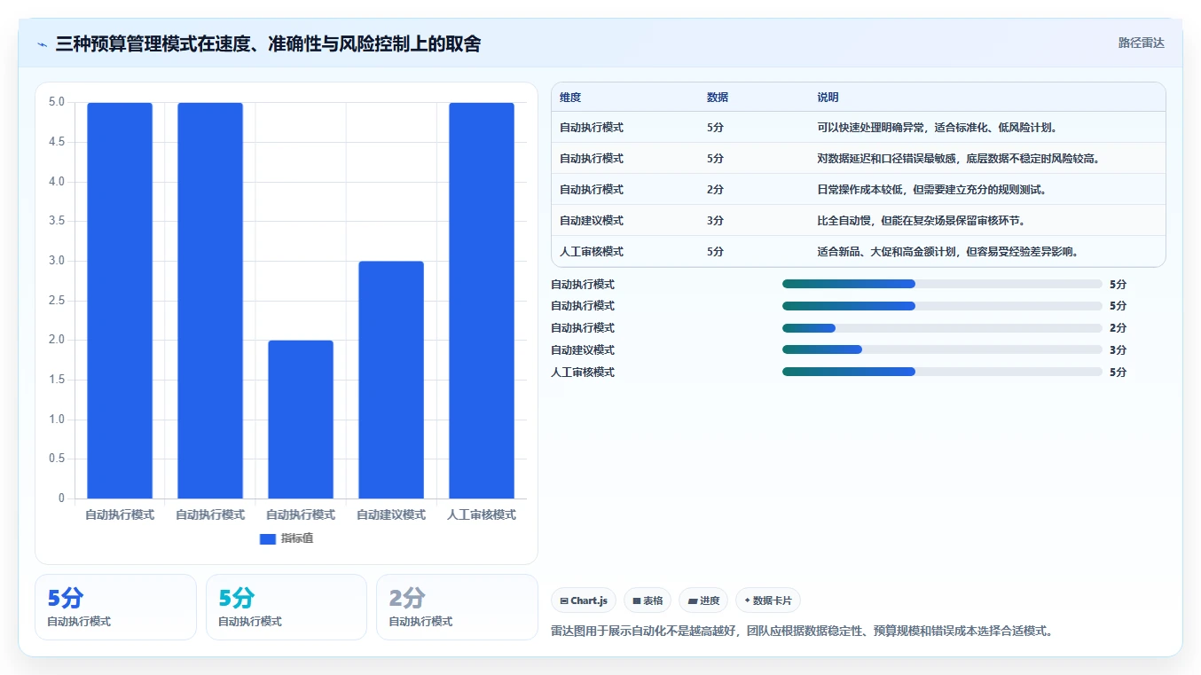Click the 自动建议模式 cell in the table
The height and width of the screenshot is (675, 1201).
(592, 221)
